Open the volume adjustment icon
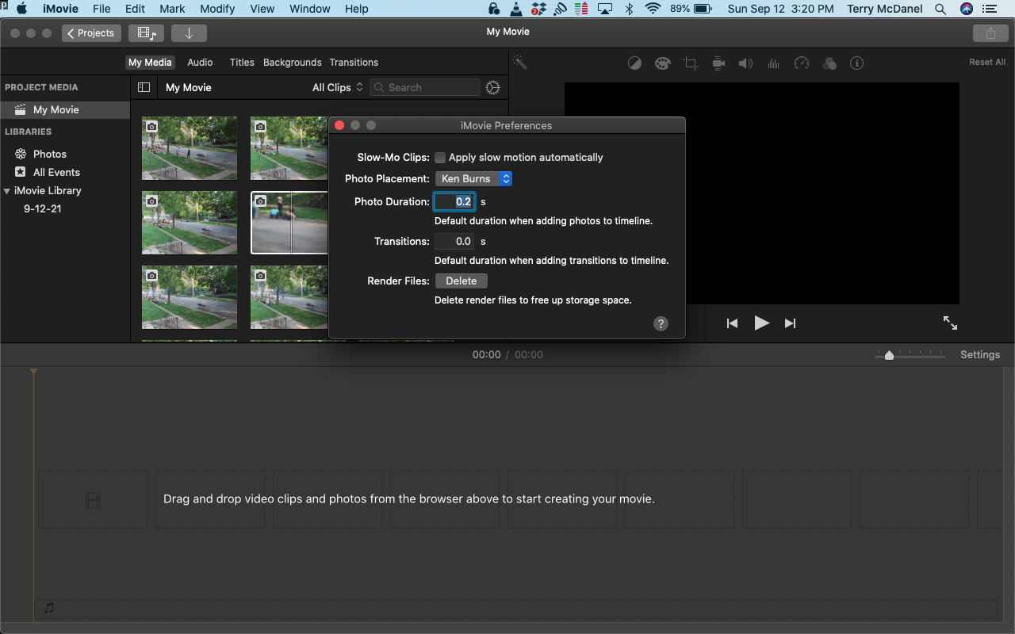This screenshot has width=1015, height=634. (745, 63)
